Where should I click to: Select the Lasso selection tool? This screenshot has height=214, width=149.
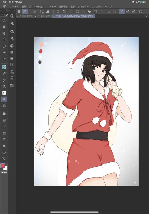(x=4, y=46)
